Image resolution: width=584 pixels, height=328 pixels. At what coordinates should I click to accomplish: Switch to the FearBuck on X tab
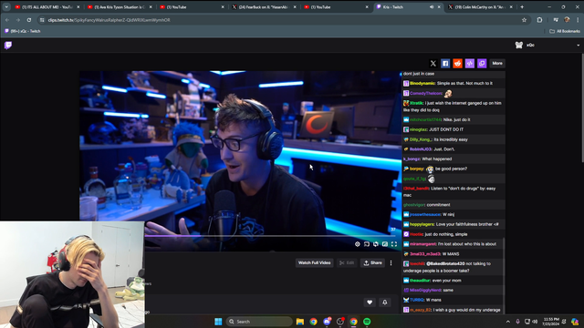264,7
